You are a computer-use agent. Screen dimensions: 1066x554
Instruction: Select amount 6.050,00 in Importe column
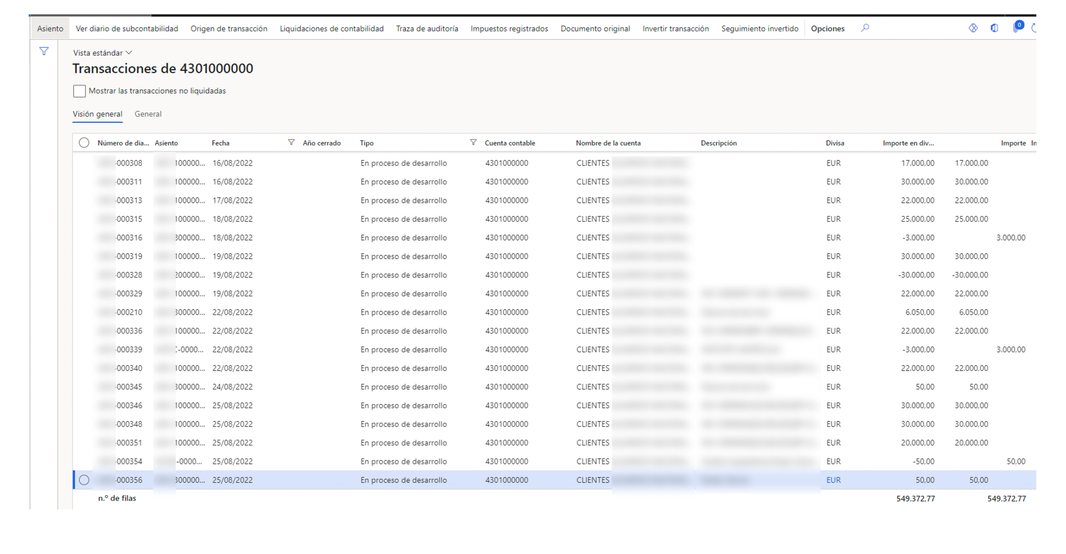(x=973, y=312)
